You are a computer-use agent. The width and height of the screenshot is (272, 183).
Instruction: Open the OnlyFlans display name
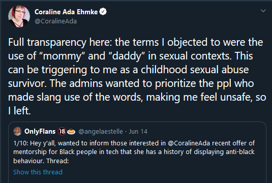pos(40,131)
